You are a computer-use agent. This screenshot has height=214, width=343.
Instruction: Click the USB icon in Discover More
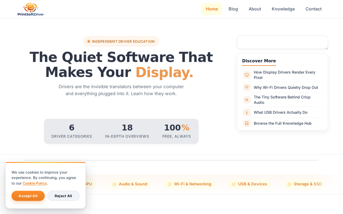[247, 112]
